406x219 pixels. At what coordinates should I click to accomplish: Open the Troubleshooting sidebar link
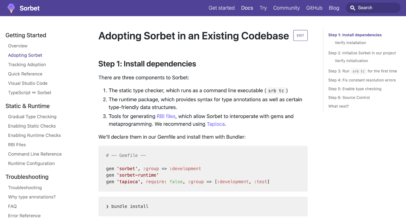click(x=25, y=188)
